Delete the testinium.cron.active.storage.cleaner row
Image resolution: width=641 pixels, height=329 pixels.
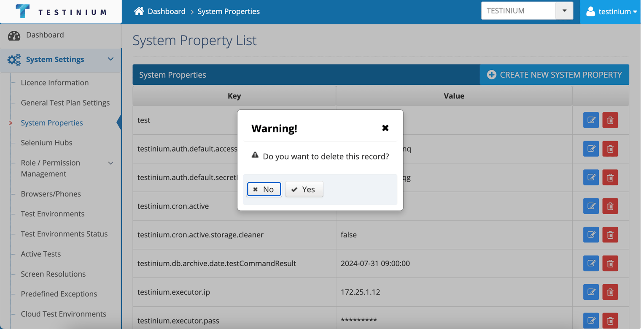coord(610,235)
